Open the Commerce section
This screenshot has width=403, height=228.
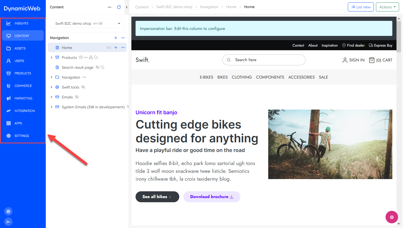click(x=23, y=86)
